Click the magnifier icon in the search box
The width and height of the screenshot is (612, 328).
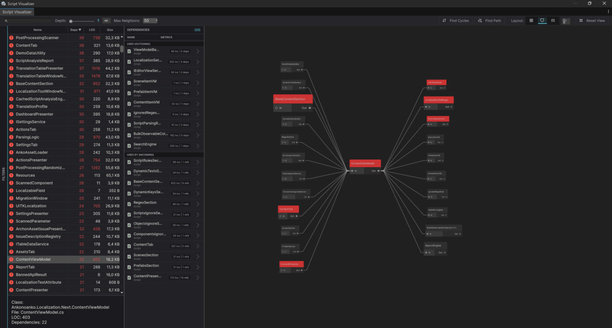6,21
